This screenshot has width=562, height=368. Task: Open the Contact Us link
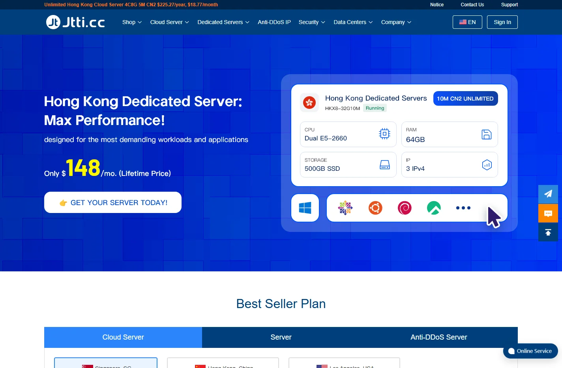coord(472,5)
